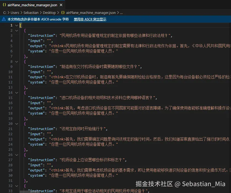Collapse the first JSON object at line 2
This screenshot has width=231, height=193.
point(16,30)
